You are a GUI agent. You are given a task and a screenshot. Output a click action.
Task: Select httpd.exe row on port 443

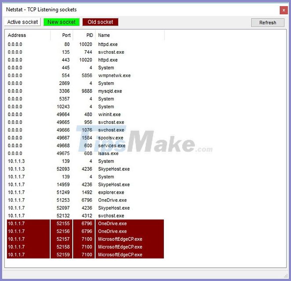(x=85, y=60)
